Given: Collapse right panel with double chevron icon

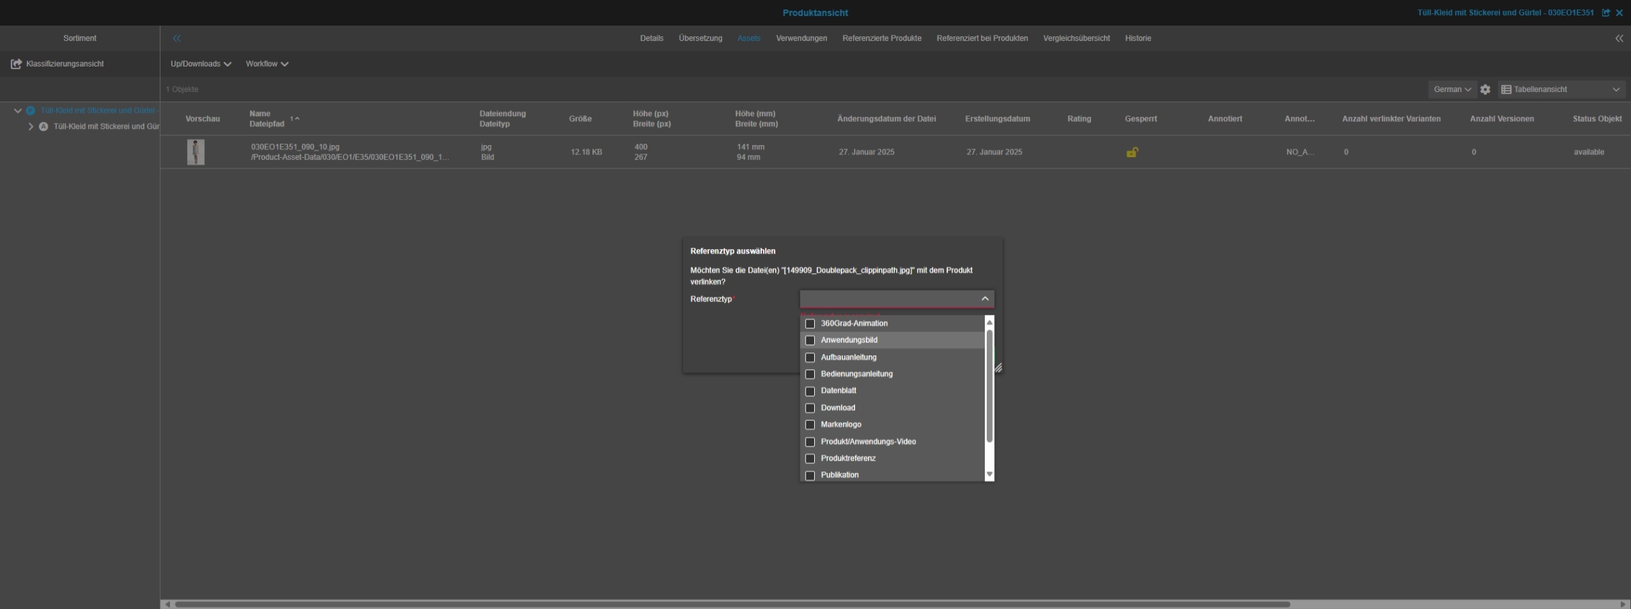Looking at the screenshot, I should [x=1619, y=38].
